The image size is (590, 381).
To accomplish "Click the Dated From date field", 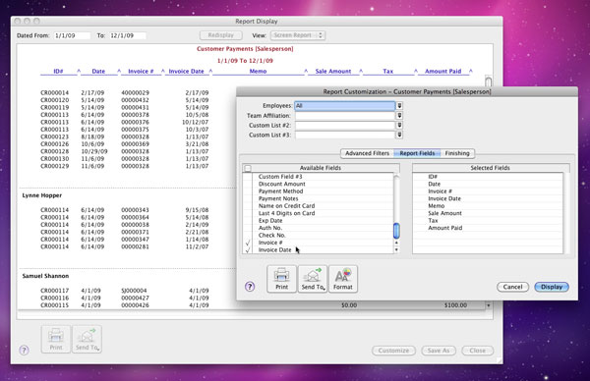I will [72, 35].
